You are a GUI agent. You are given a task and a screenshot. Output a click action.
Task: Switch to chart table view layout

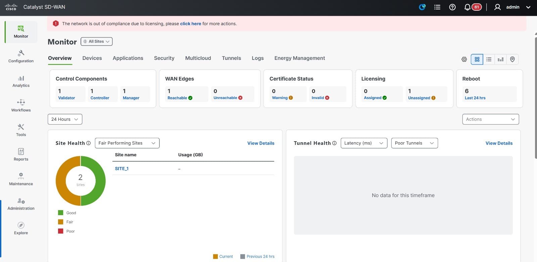click(x=500, y=59)
